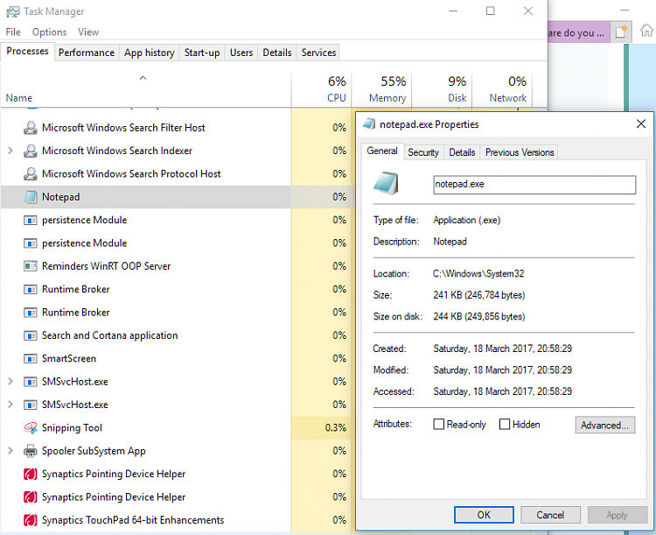Click the notepad icon in Properties title bar

[x=368, y=124]
